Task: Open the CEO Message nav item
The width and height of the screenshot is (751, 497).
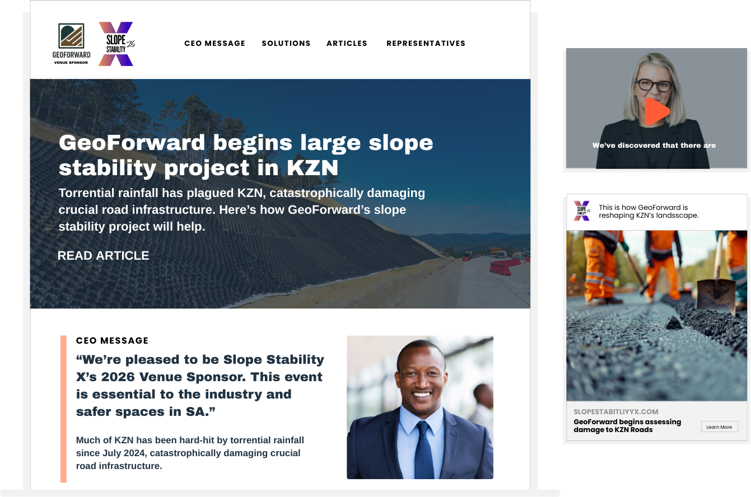Action: pyautogui.click(x=215, y=43)
